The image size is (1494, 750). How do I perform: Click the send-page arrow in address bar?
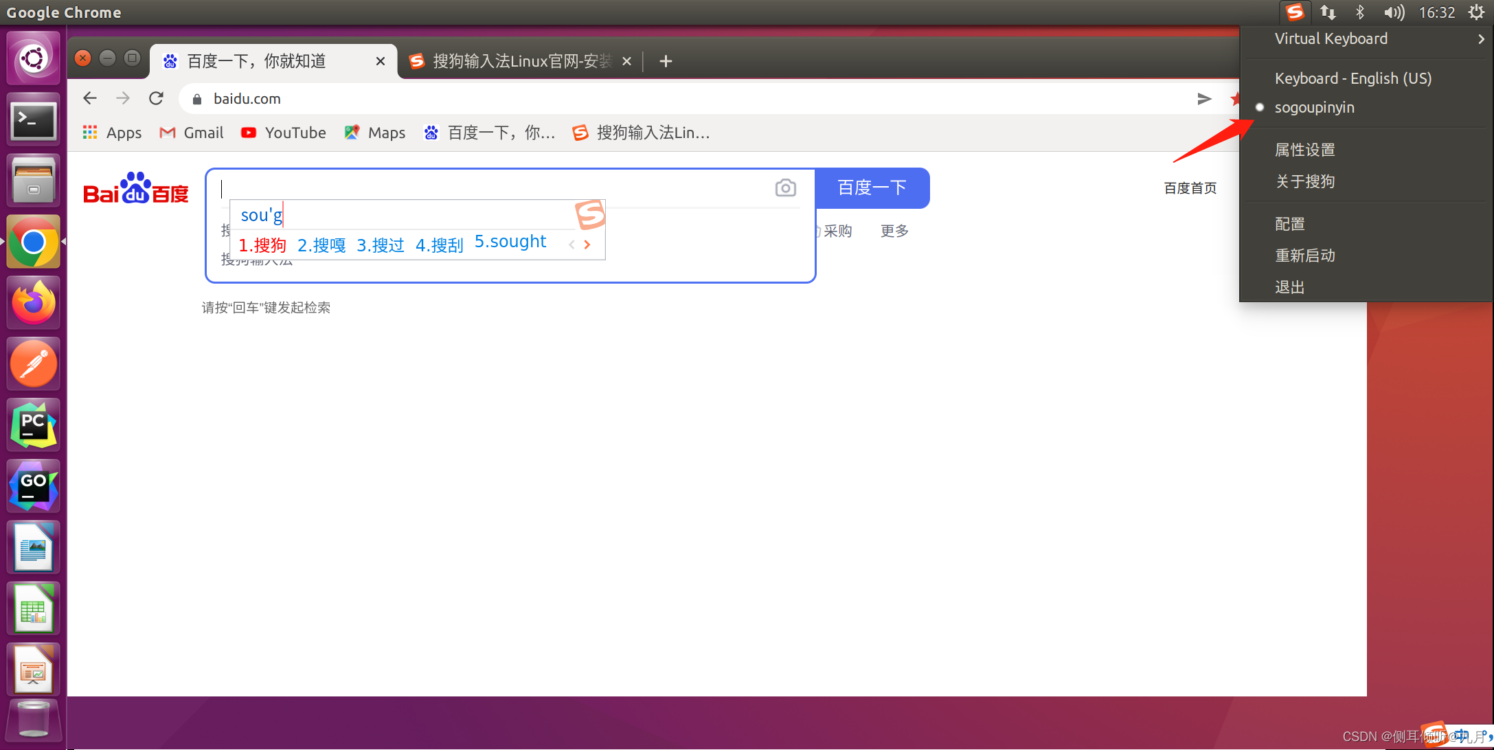pyautogui.click(x=1204, y=99)
